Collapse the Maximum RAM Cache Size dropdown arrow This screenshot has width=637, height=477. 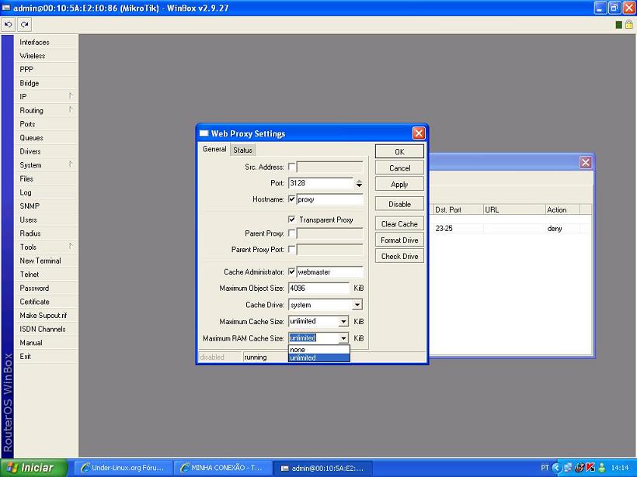click(343, 338)
